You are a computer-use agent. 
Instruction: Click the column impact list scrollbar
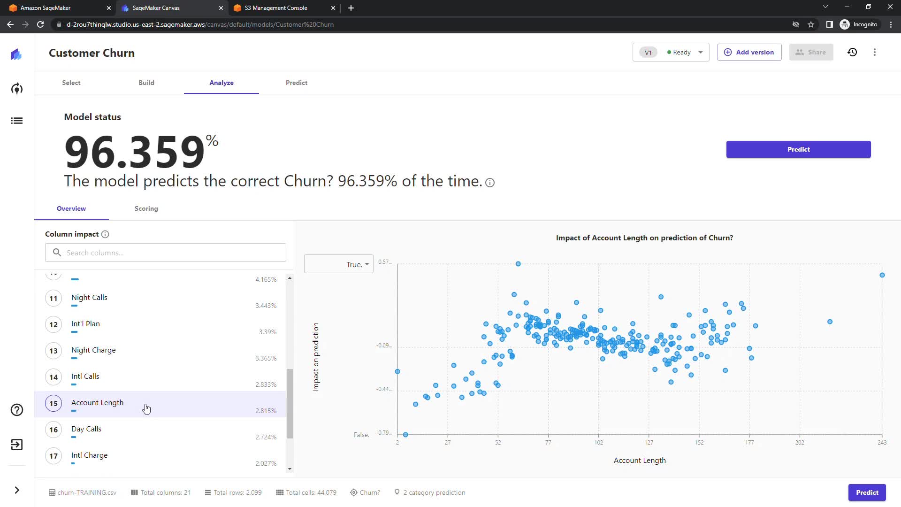click(290, 404)
